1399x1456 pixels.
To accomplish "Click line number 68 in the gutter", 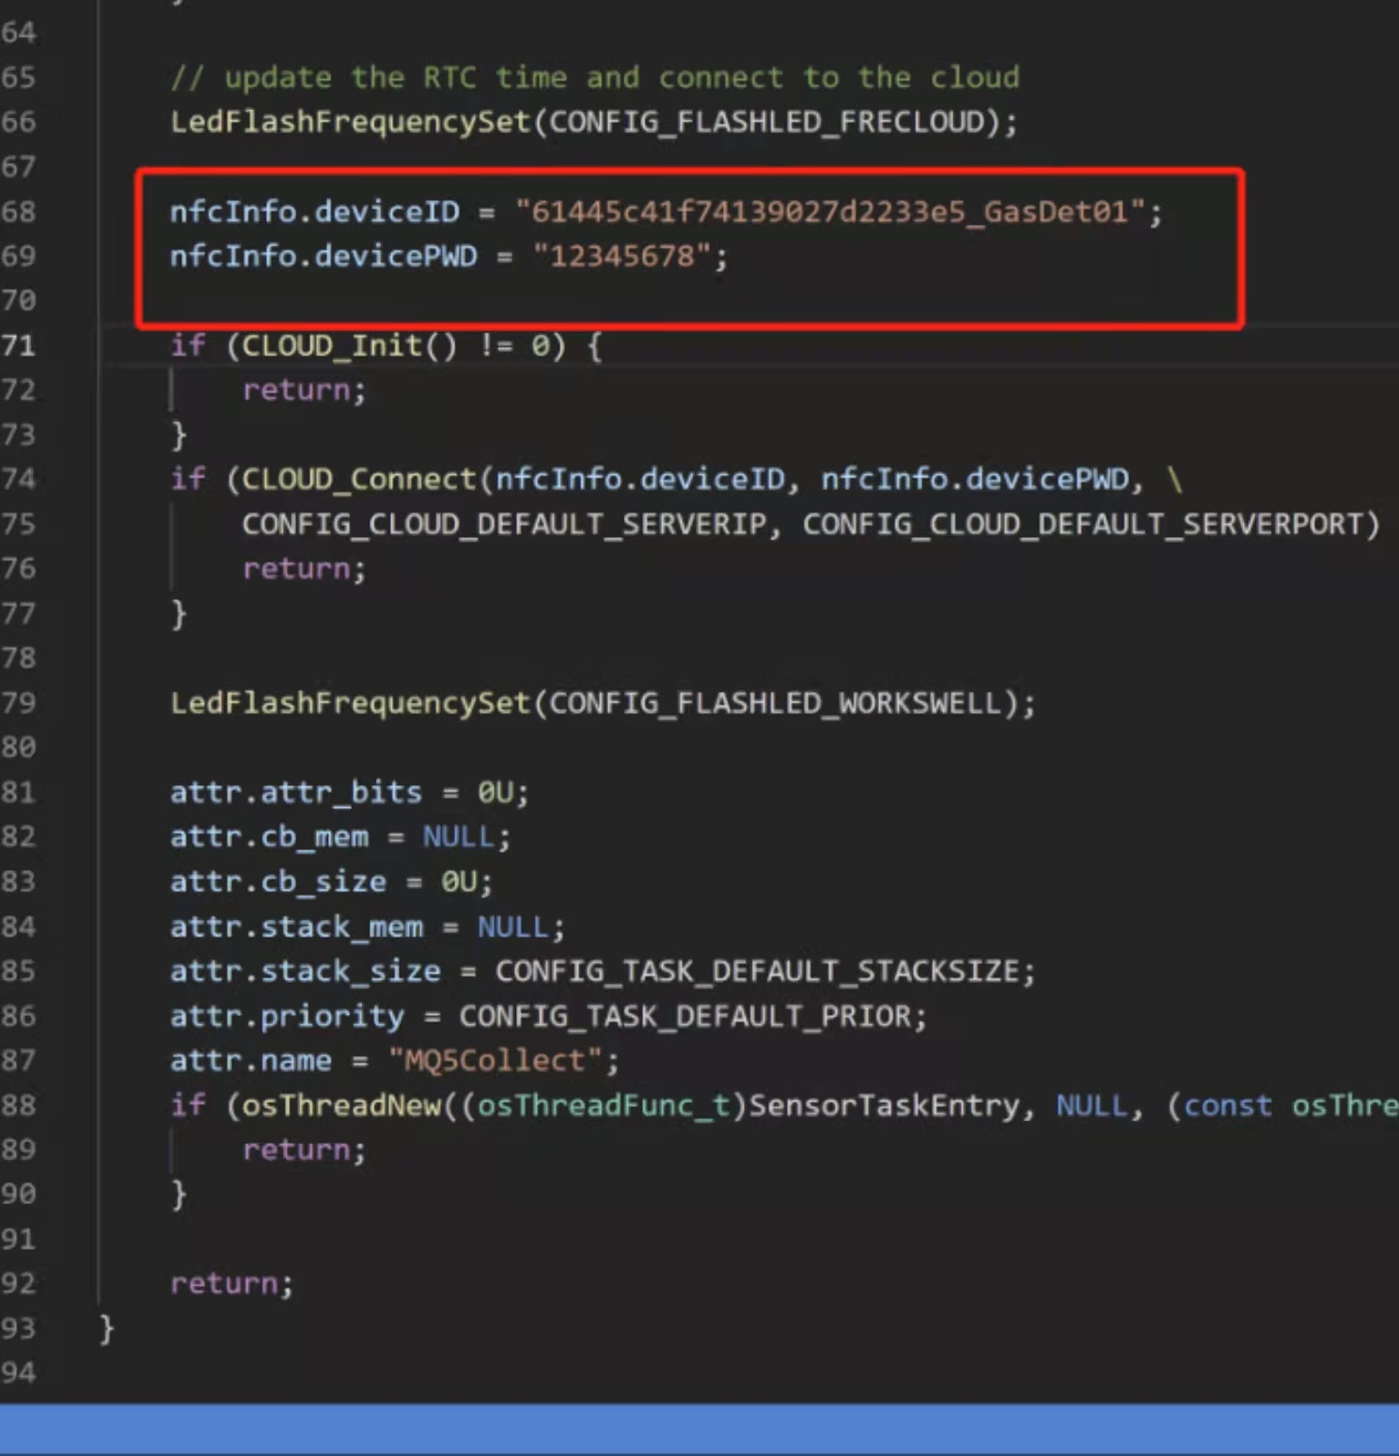I will 18,212.
